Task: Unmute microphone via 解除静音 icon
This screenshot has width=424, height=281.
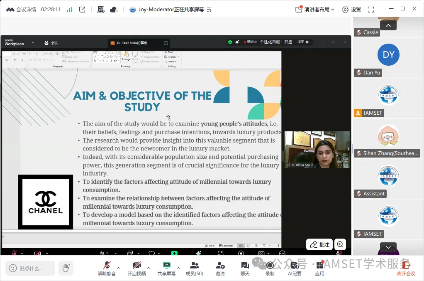Action: 107,268
